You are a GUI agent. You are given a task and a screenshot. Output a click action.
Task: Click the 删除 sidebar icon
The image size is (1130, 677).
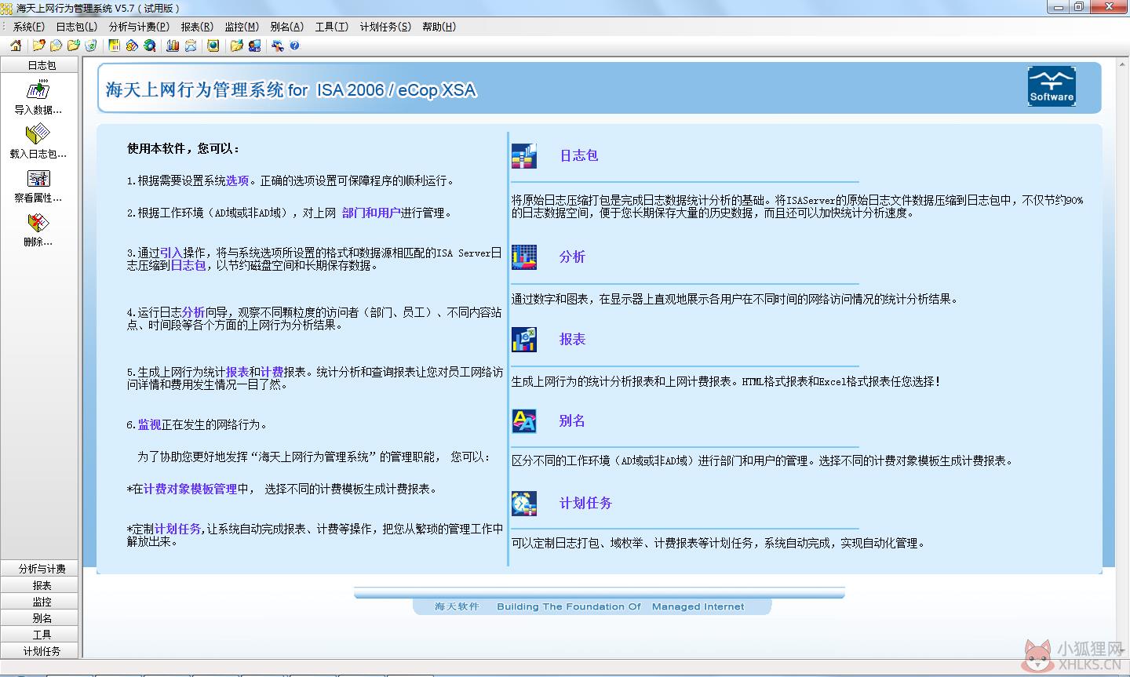pyautogui.click(x=38, y=222)
